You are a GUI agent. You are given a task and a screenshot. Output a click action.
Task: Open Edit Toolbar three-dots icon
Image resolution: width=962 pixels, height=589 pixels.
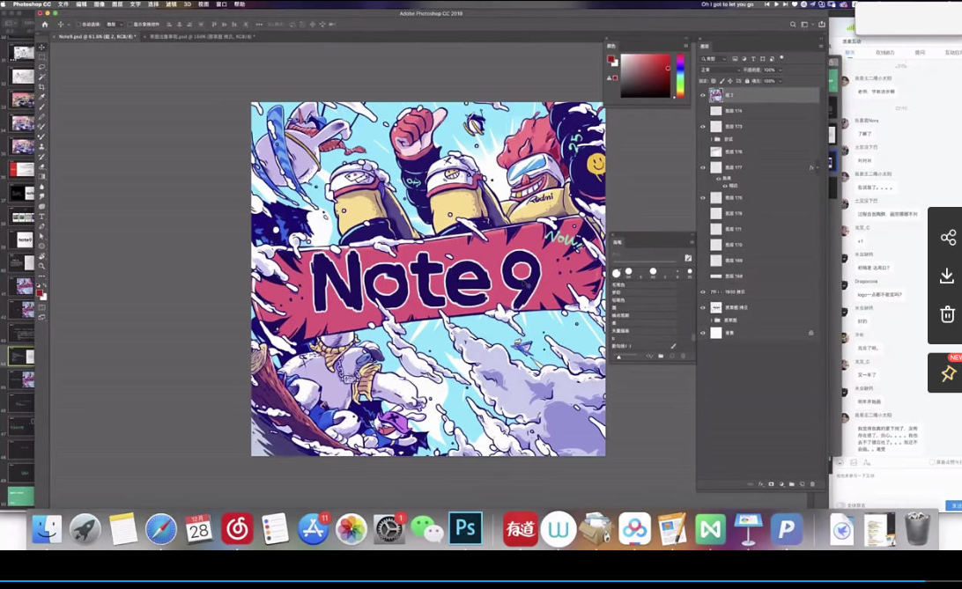pos(41,276)
